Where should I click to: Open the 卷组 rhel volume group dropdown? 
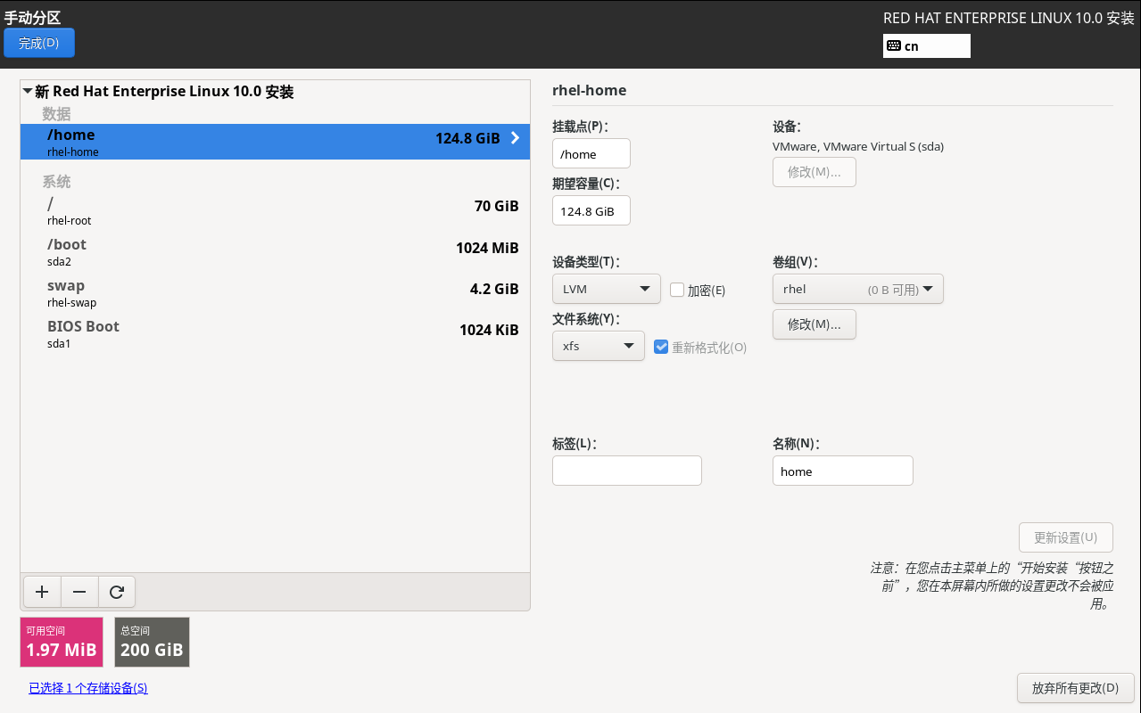858,289
